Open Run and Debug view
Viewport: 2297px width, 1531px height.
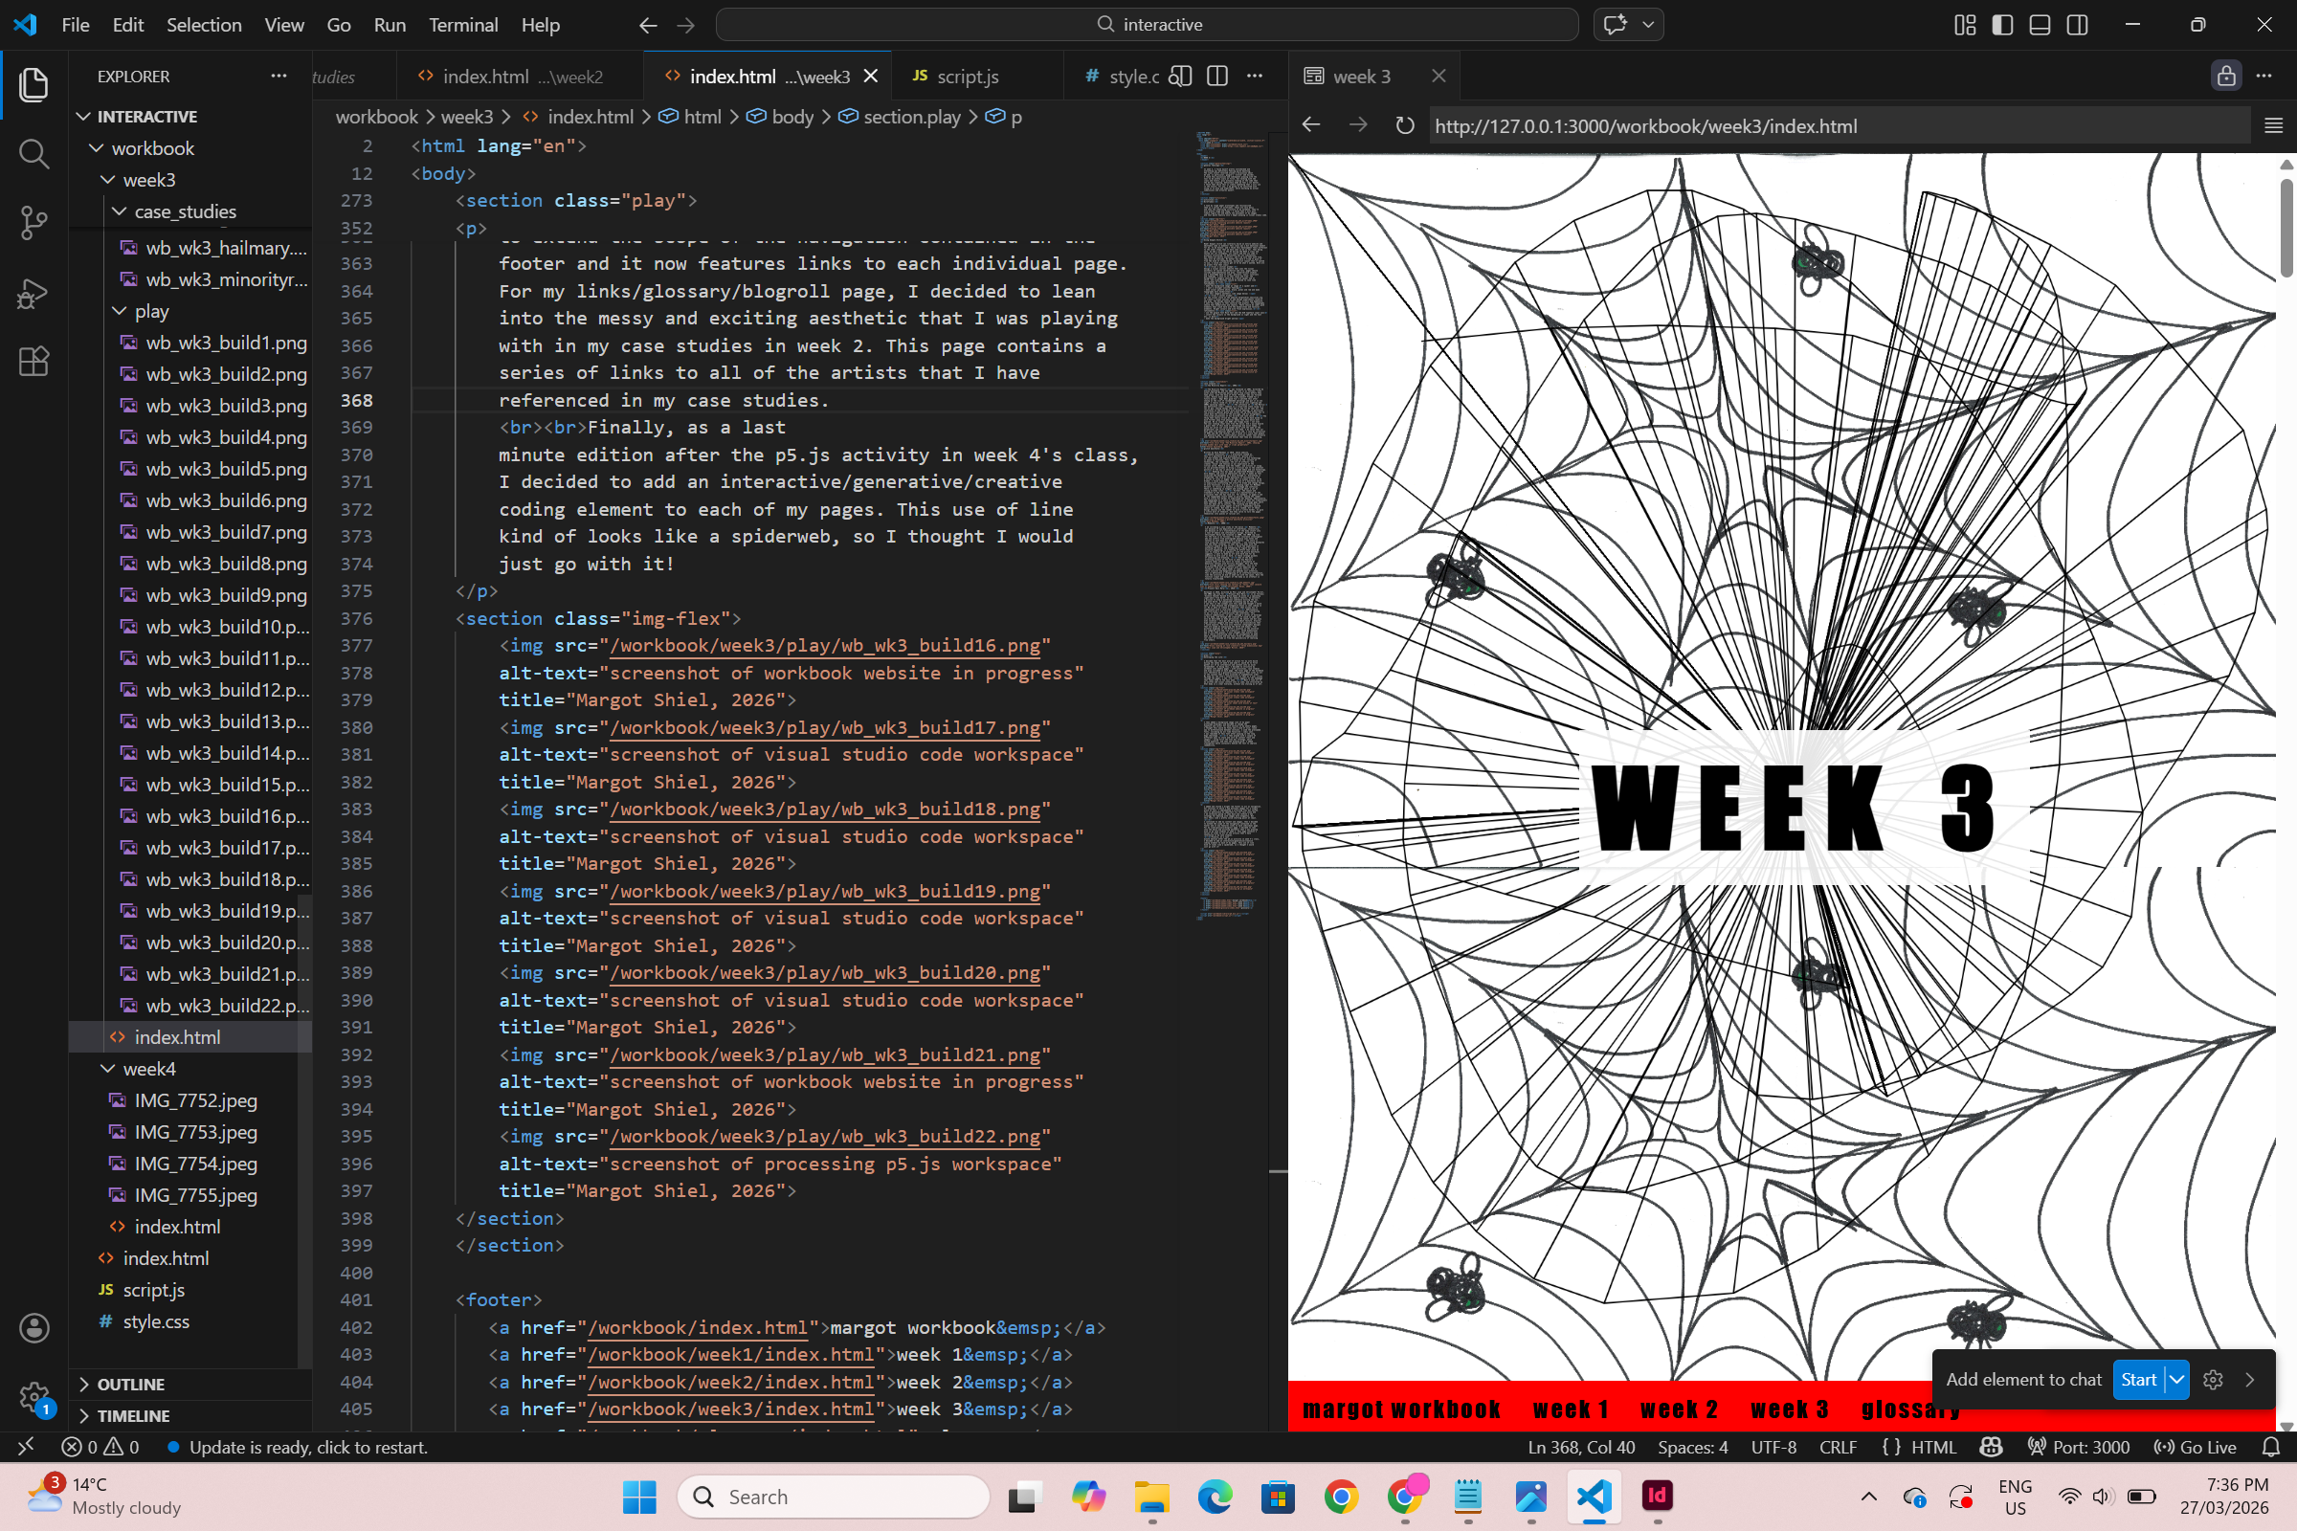[x=33, y=293]
